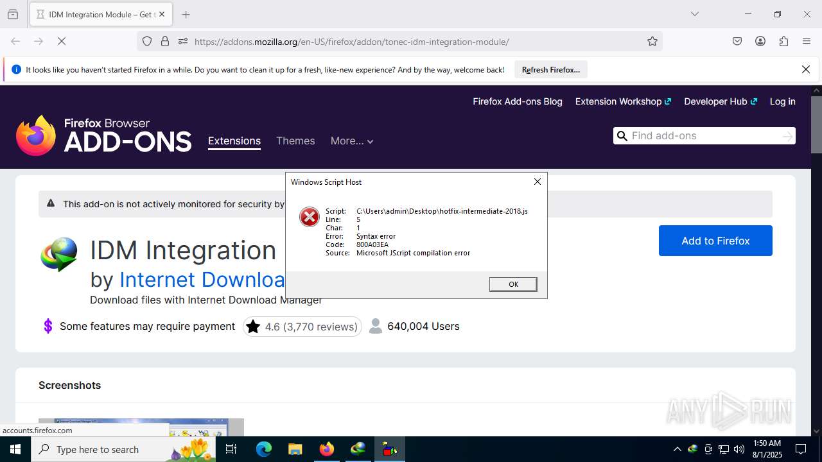The height and width of the screenshot is (462, 822).
Task: Select the Extensions tab
Action: pos(234,141)
